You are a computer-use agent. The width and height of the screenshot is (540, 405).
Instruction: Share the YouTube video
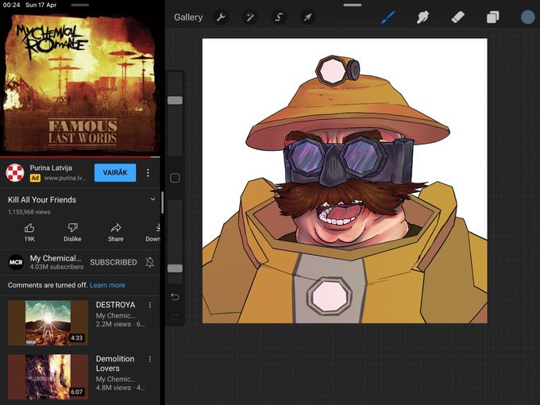tap(116, 233)
